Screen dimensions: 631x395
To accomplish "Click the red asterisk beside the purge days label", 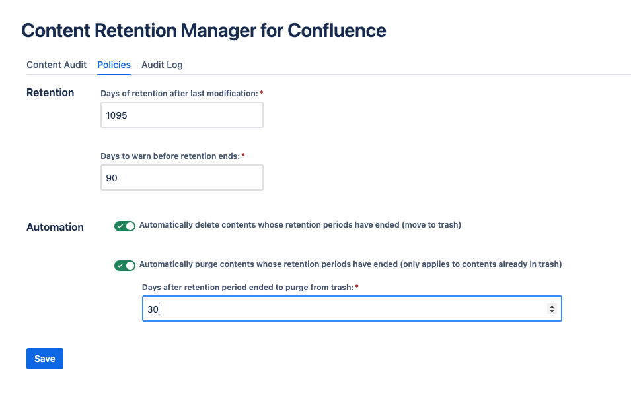I will 357,286.
